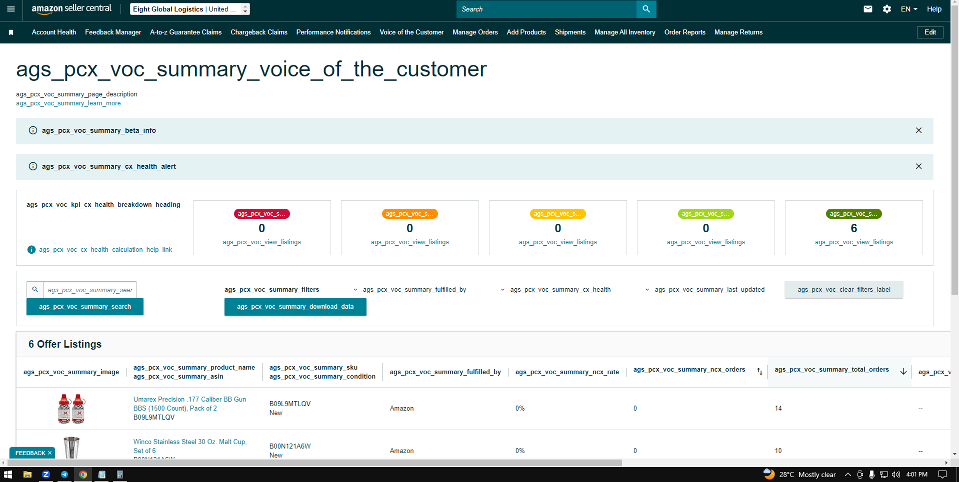Open Order Reports
Viewport: 959px width, 482px height.
tap(685, 32)
